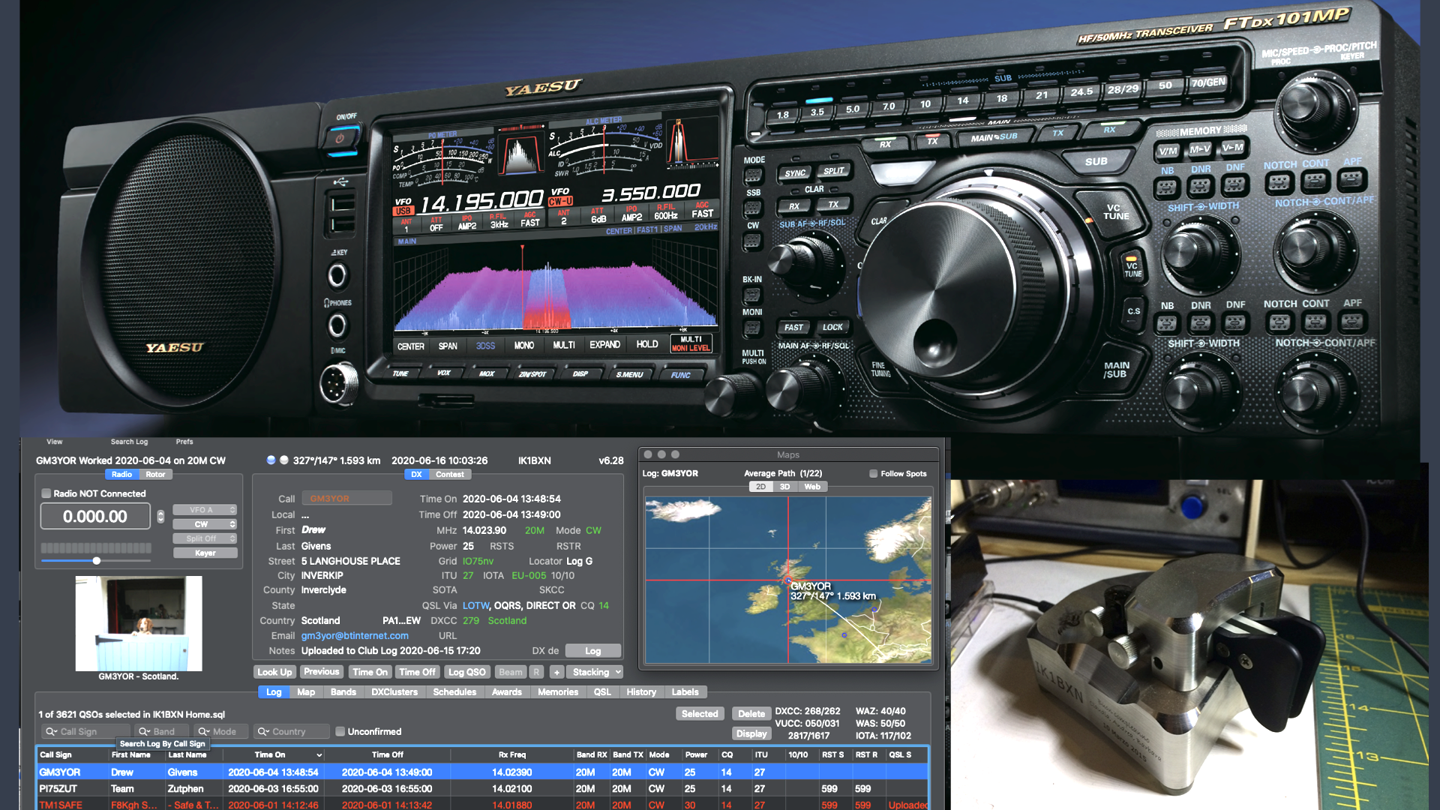Click the Look Up button
Image resolution: width=1440 pixels, height=810 pixels.
(274, 672)
